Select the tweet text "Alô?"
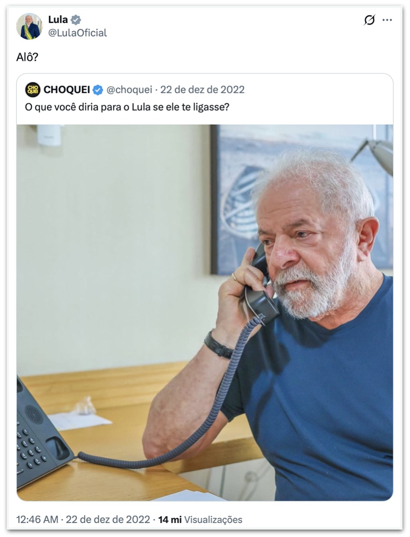Image resolution: width=410 pixels, height=537 pixels. pyautogui.click(x=27, y=57)
